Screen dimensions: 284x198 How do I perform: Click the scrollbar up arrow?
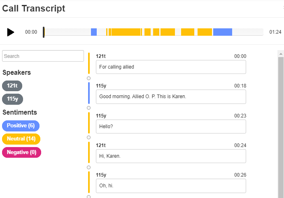pos(281,54)
